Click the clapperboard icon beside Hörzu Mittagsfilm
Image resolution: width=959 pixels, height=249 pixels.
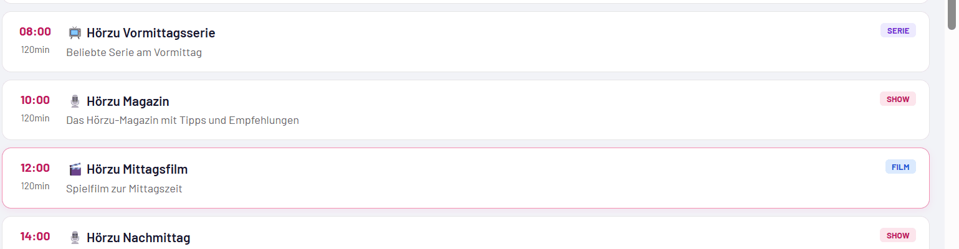[x=75, y=169]
